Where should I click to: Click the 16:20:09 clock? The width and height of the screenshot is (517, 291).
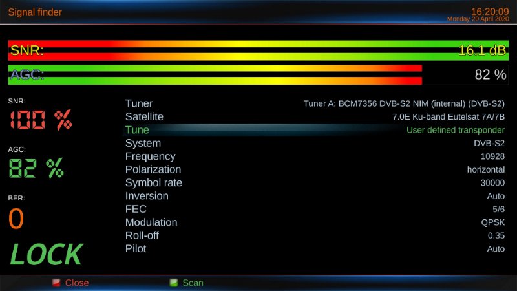(490, 12)
